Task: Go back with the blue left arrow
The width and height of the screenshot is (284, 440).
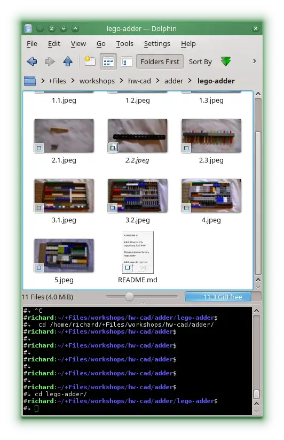Action: point(32,61)
